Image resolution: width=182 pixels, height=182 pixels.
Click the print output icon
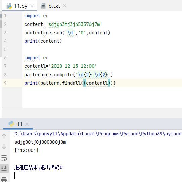point(4,179)
